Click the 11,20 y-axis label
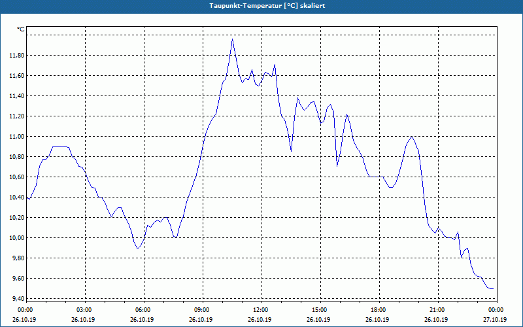The image size is (523, 327). click(17, 116)
